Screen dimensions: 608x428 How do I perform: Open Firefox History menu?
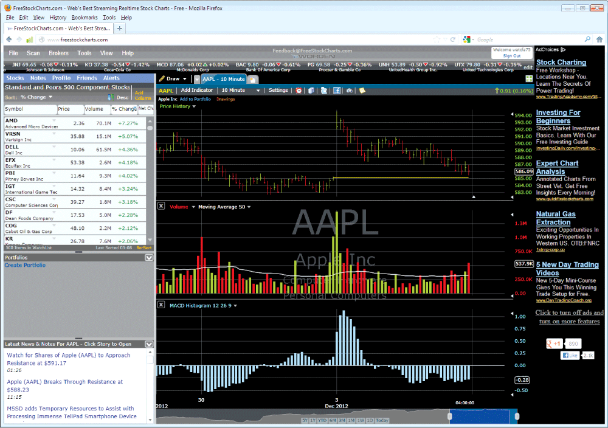[x=58, y=18]
